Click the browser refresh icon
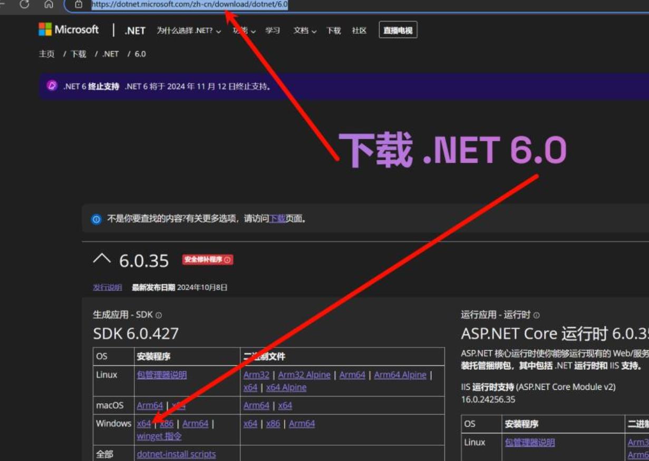 coord(24,4)
